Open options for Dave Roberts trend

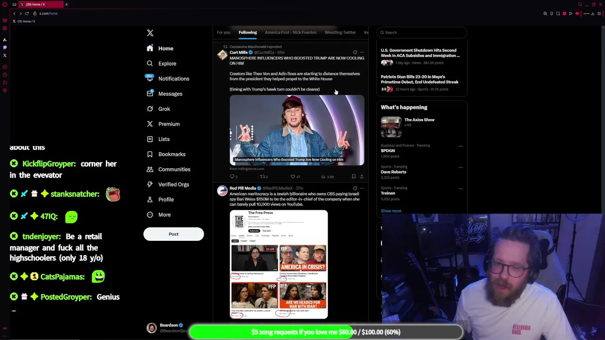(x=460, y=167)
